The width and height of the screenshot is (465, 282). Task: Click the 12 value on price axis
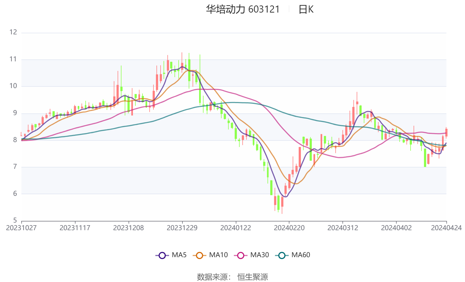[13, 32]
